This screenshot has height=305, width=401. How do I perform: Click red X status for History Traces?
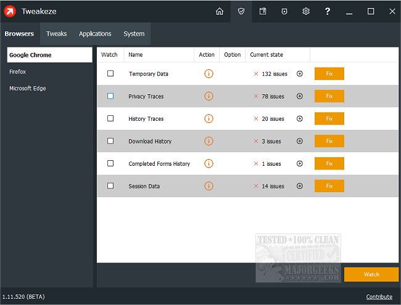click(256, 118)
